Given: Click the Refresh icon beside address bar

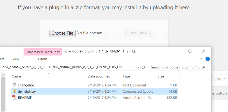Looking at the screenshot, I should click(143, 67).
